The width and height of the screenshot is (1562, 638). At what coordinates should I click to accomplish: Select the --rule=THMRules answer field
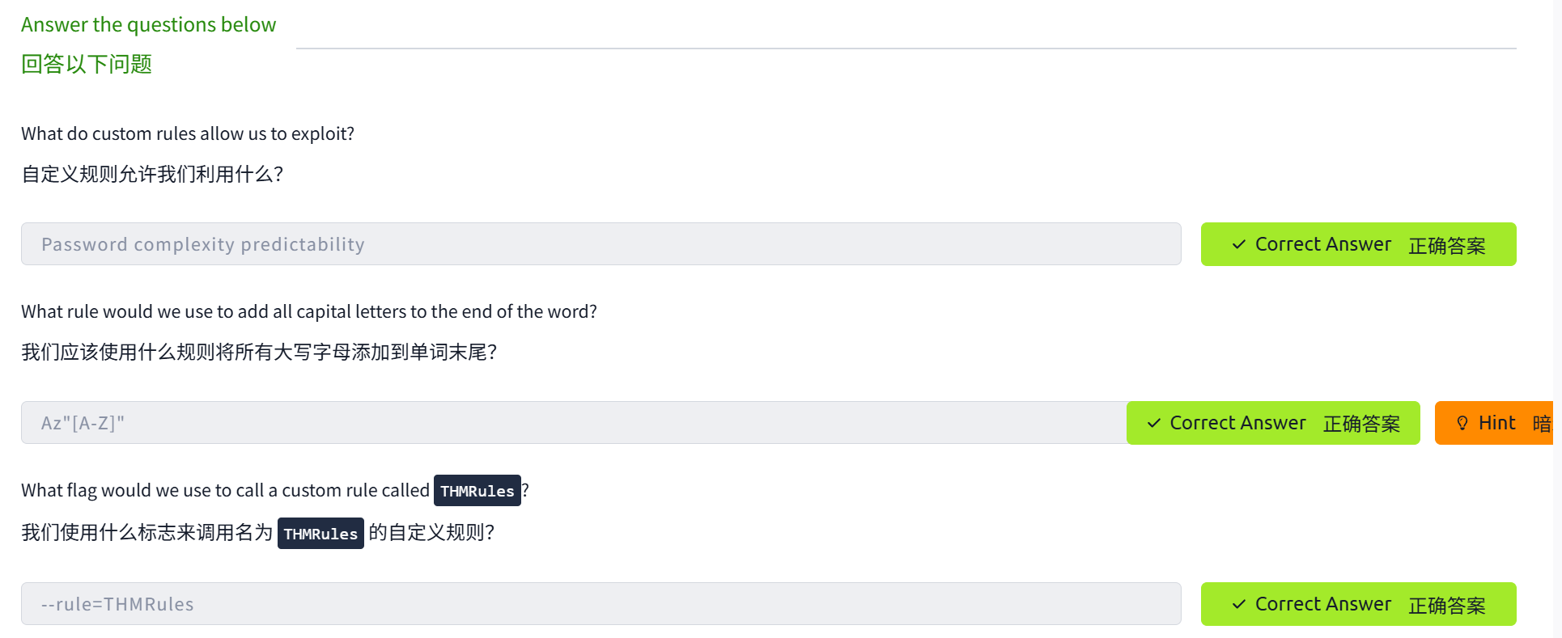[x=601, y=604]
